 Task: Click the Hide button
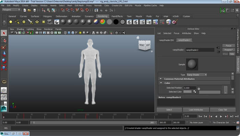(232, 54)
